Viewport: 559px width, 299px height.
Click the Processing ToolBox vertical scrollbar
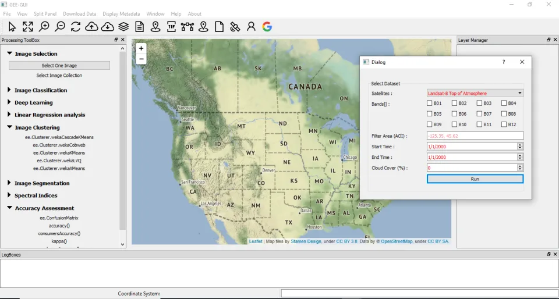[x=123, y=140]
